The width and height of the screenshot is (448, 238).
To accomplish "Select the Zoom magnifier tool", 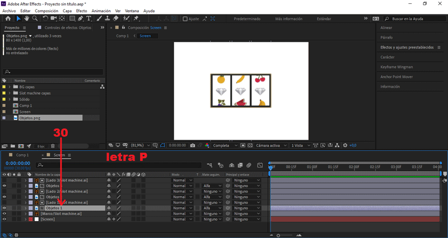I will (35, 18).
